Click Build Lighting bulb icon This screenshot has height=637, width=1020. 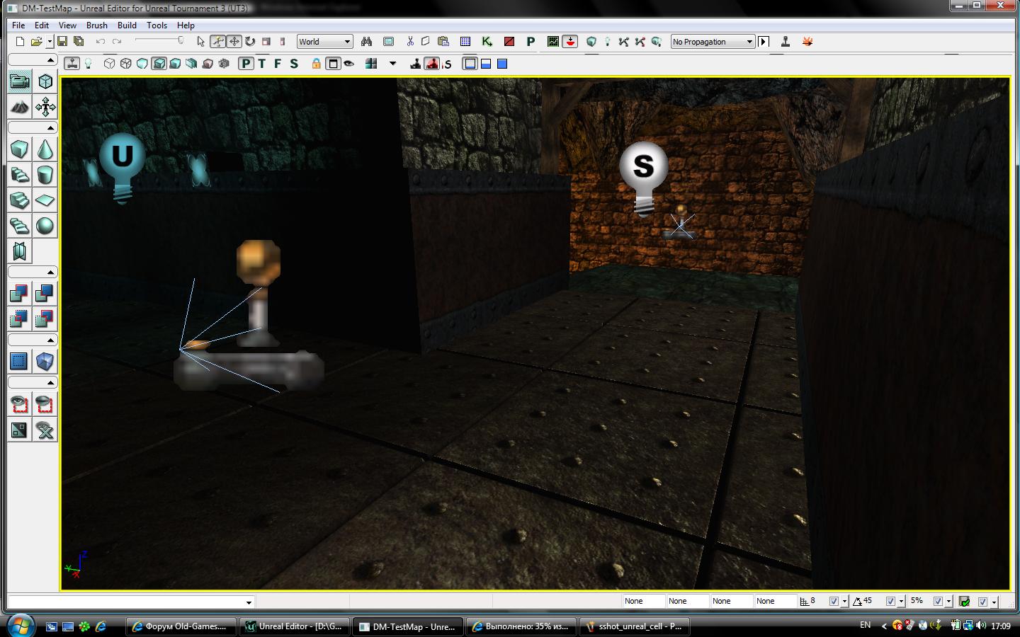click(607, 42)
